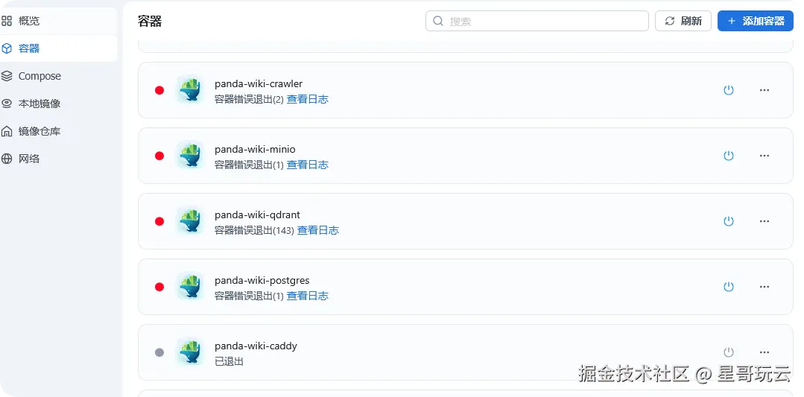View logs 查看日志 for panda-wiki-postgres
The width and height of the screenshot is (804, 397).
tap(307, 296)
